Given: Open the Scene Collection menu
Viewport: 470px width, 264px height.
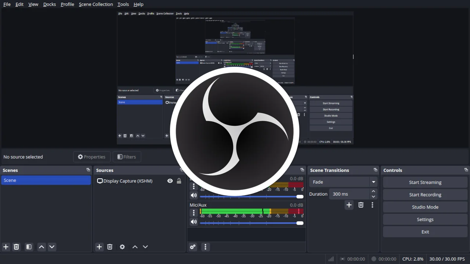Looking at the screenshot, I should pyautogui.click(x=96, y=4).
